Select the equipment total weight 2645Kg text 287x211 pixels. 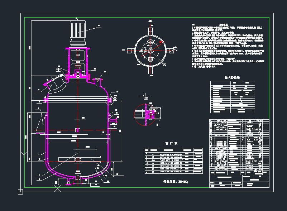pyautogui.click(x=176, y=182)
